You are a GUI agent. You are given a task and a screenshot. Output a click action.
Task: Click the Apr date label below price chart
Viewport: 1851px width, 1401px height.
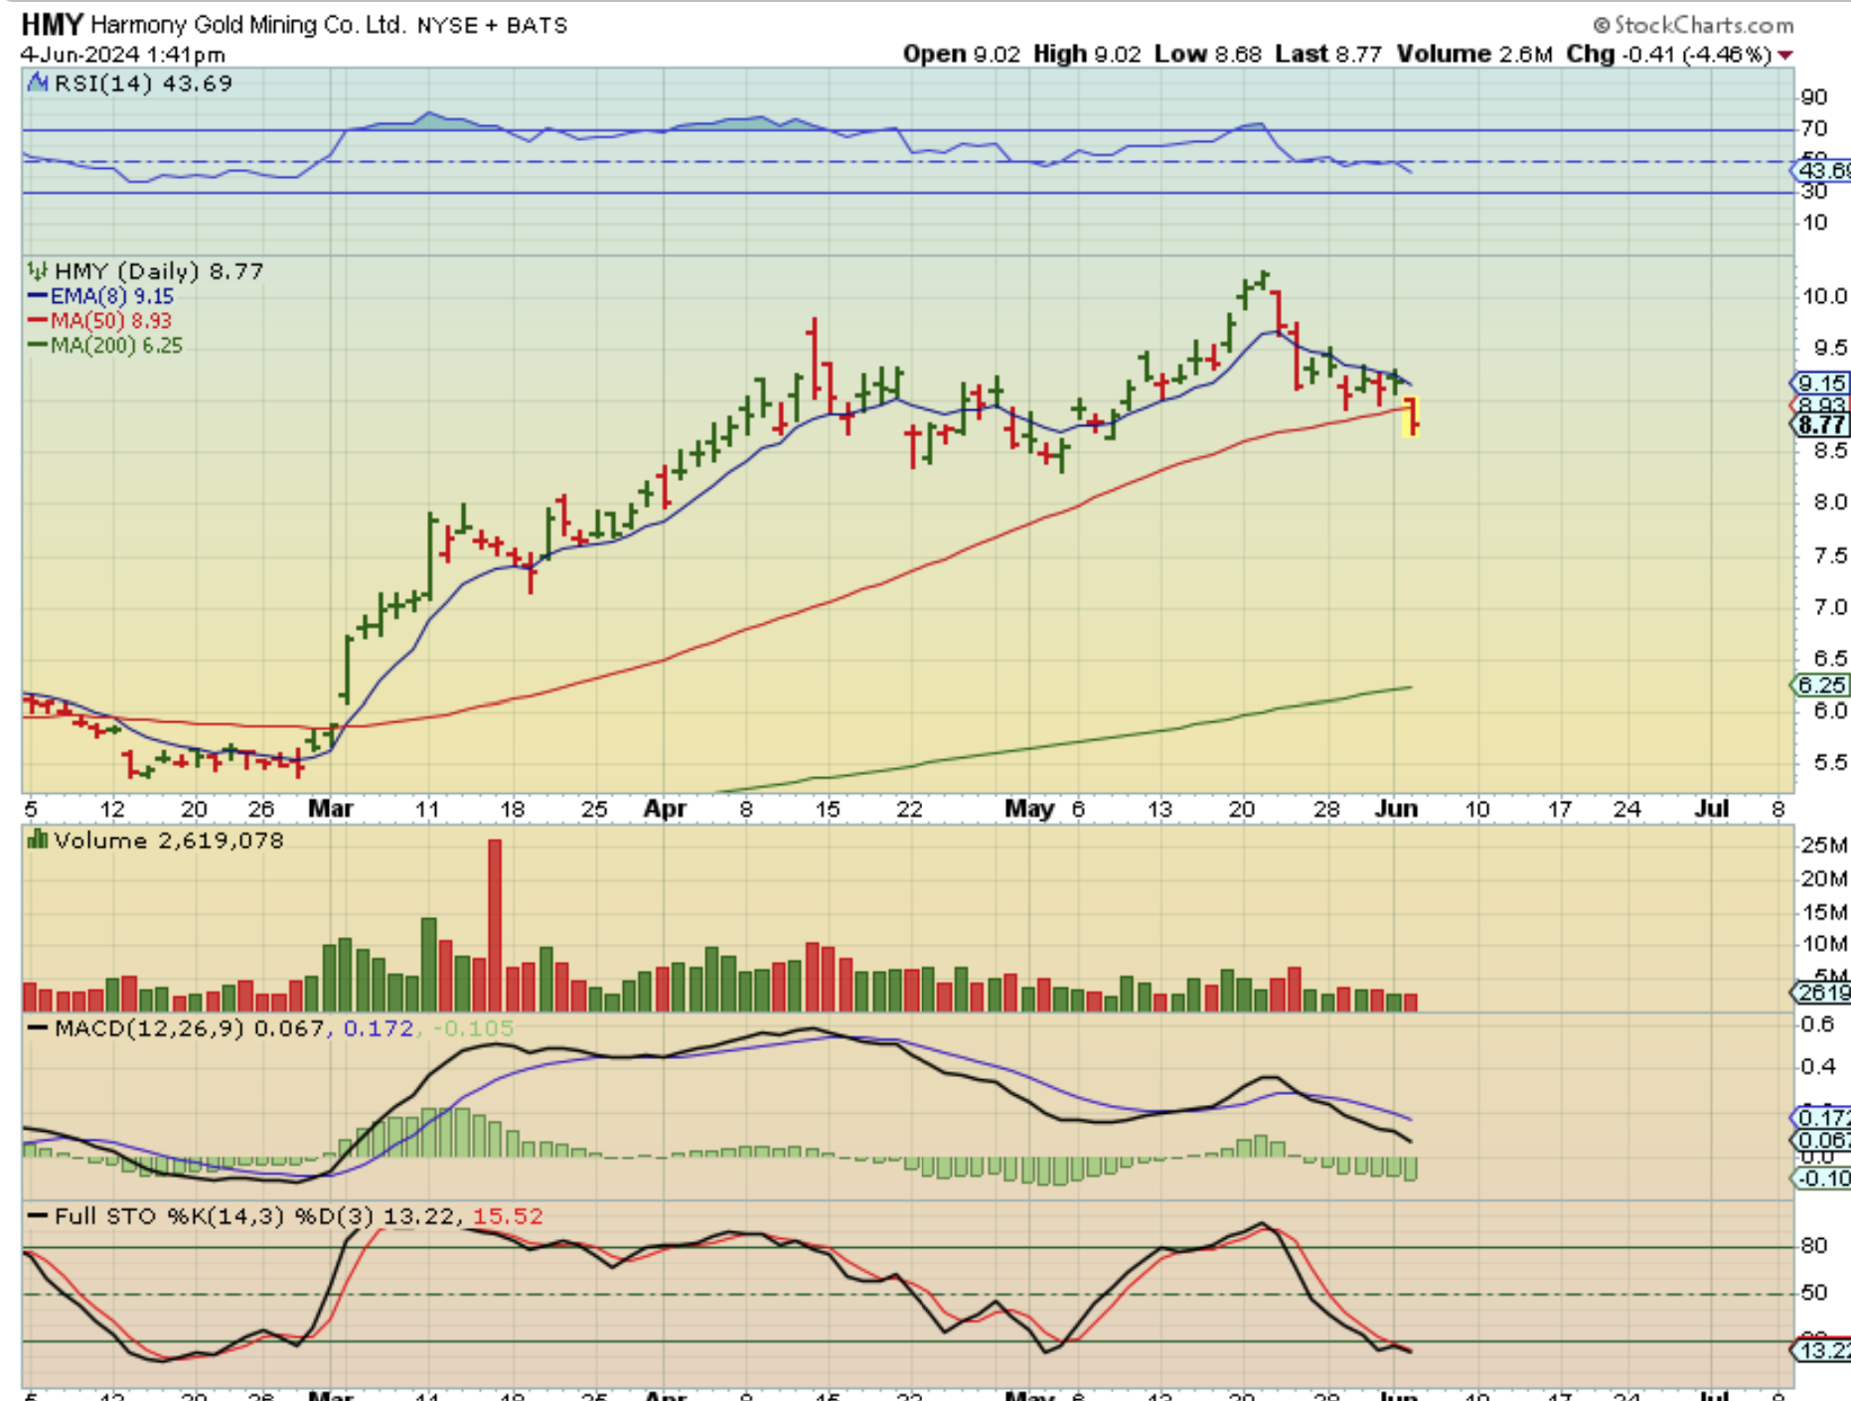(x=665, y=809)
